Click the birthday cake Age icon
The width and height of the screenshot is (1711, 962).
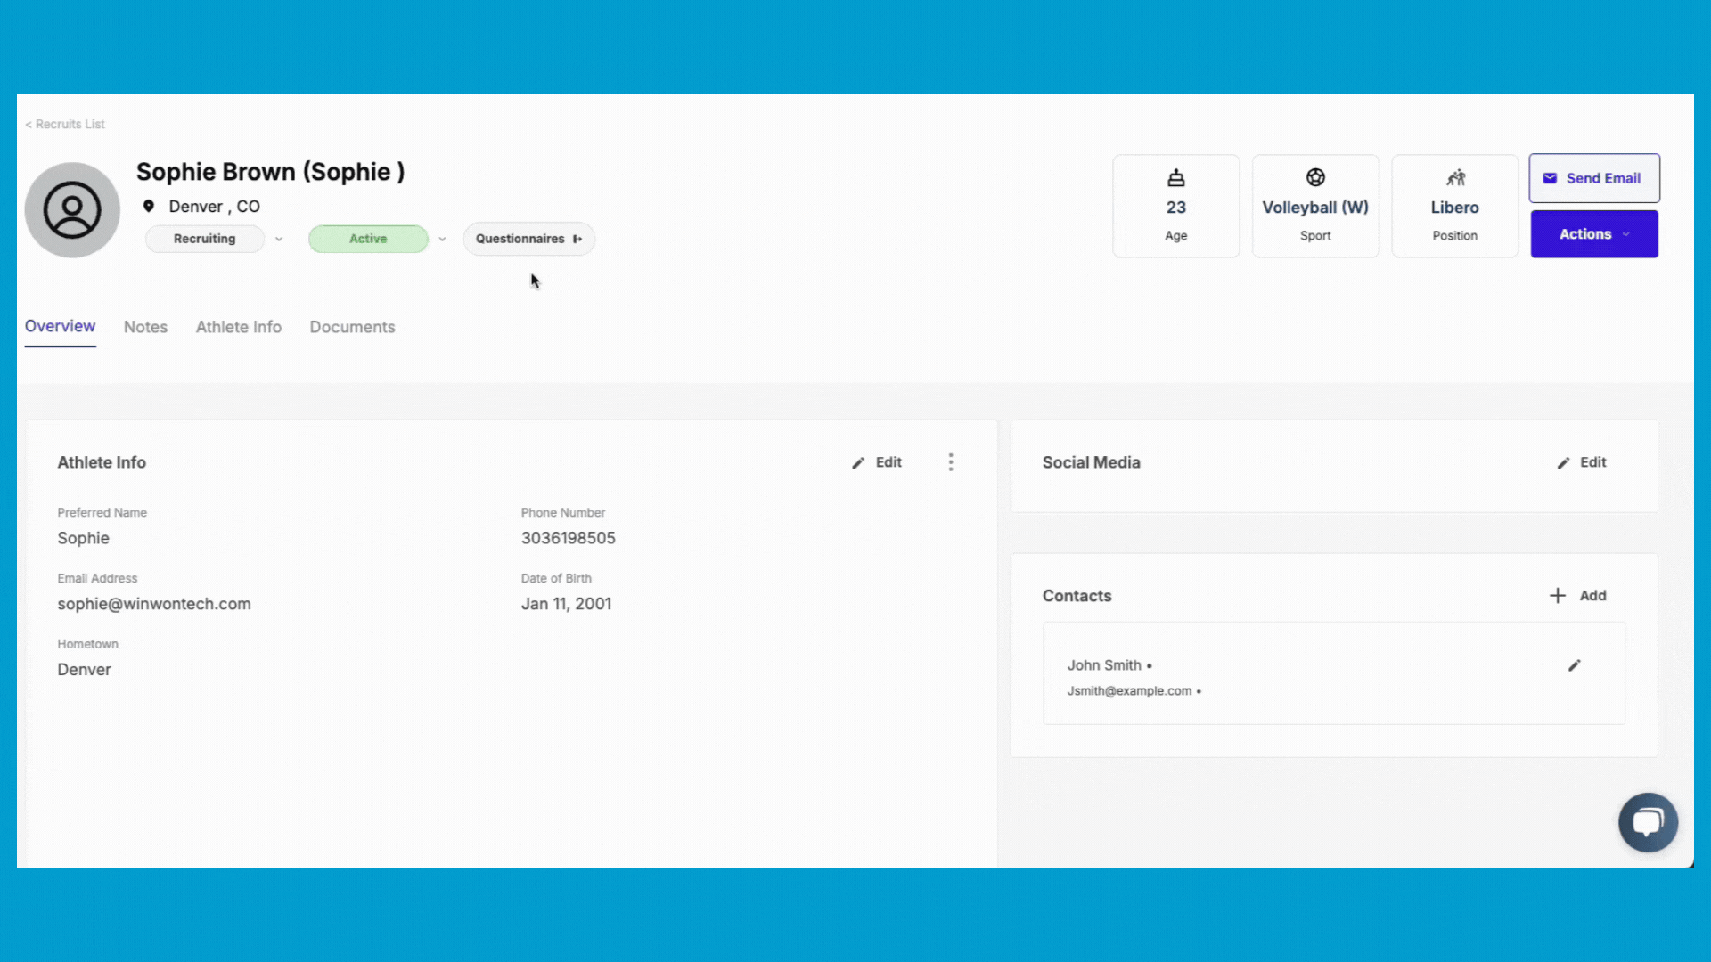1175,178
